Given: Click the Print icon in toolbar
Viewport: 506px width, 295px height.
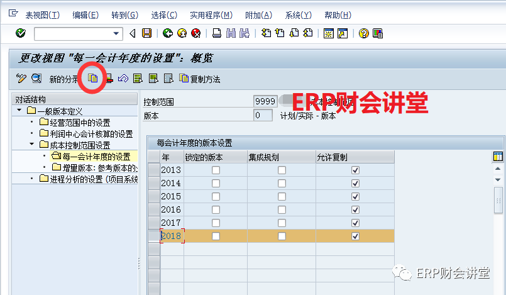Looking at the screenshot, I should click(216, 33).
